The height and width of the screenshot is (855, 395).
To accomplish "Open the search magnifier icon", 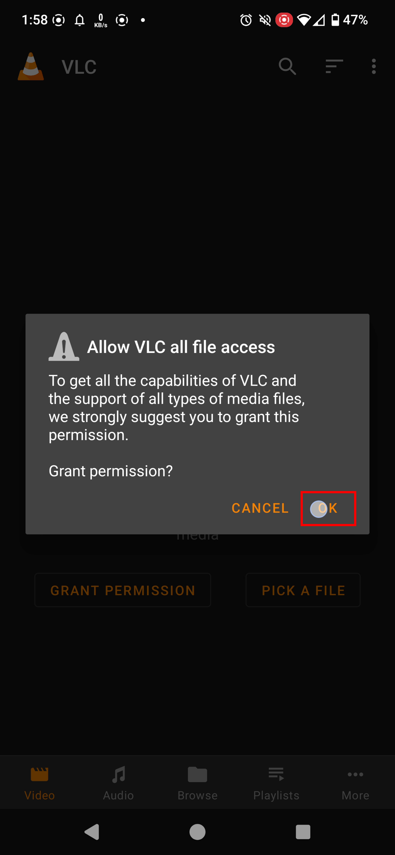I will [x=287, y=66].
